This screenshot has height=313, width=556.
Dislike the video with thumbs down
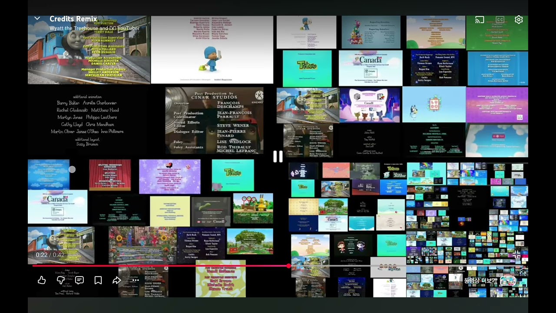[61, 280]
